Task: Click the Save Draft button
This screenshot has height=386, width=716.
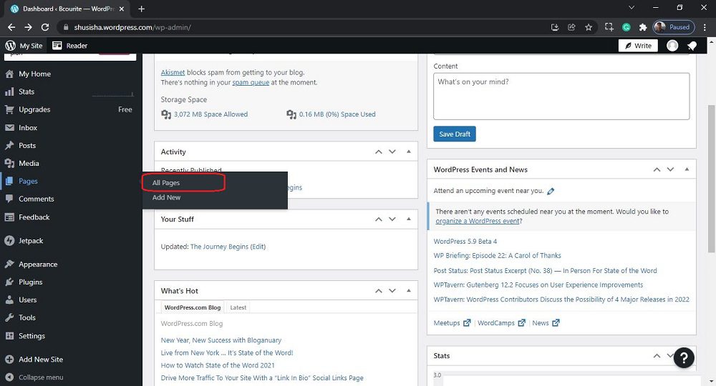Action: click(x=454, y=134)
